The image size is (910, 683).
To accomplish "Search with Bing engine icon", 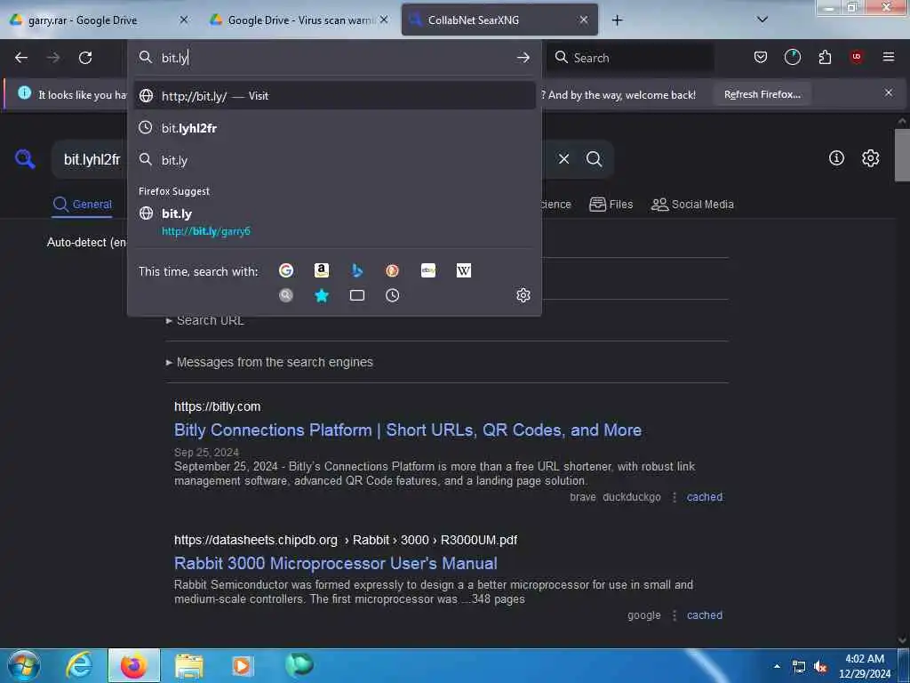I will click(357, 270).
